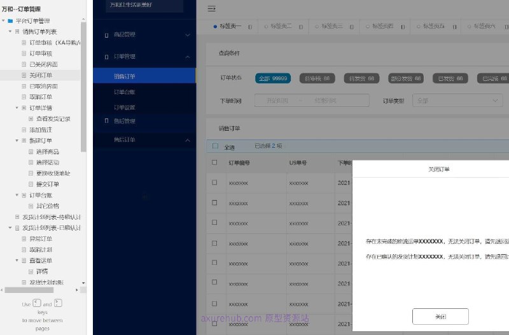Click the icon beside 订单管理 in sidebar
The image size is (509, 335).
tap(106, 57)
